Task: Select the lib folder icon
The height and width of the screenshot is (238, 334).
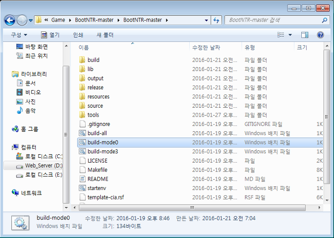Action: click(x=82, y=69)
